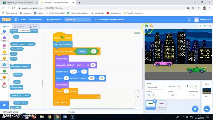The height and width of the screenshot is (120, 213).
Task: Select the События blocks category
Action: click(4, 53)
